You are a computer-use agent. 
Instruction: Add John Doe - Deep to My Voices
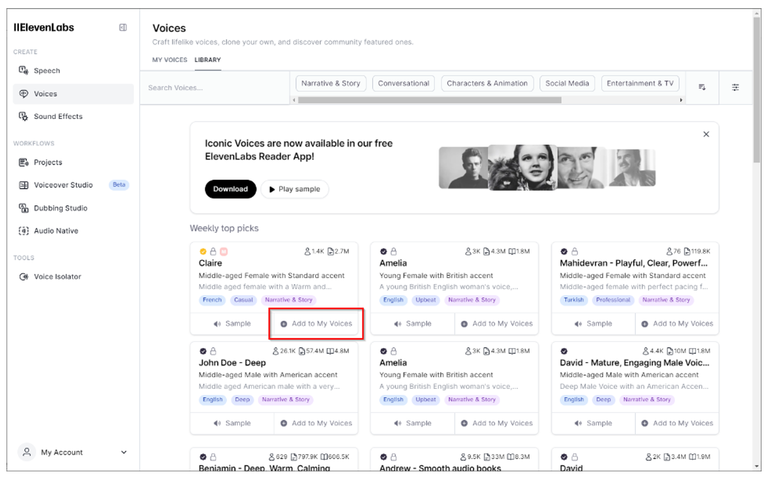tap(316, 424)
